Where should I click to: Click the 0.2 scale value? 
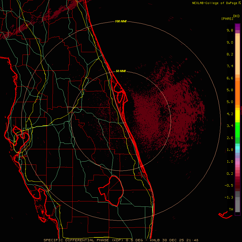(x=230, y=174)
